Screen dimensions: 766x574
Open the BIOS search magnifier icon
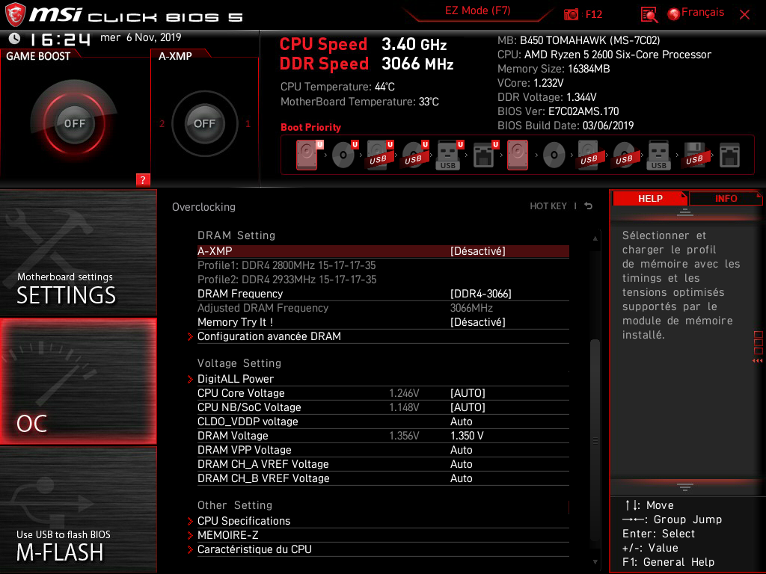pyautogui.click(x=649, y=15)
